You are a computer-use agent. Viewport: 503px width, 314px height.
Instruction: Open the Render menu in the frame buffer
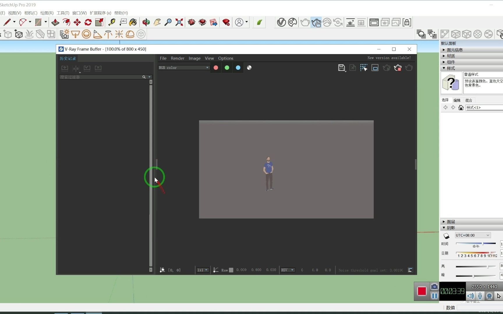178,58
